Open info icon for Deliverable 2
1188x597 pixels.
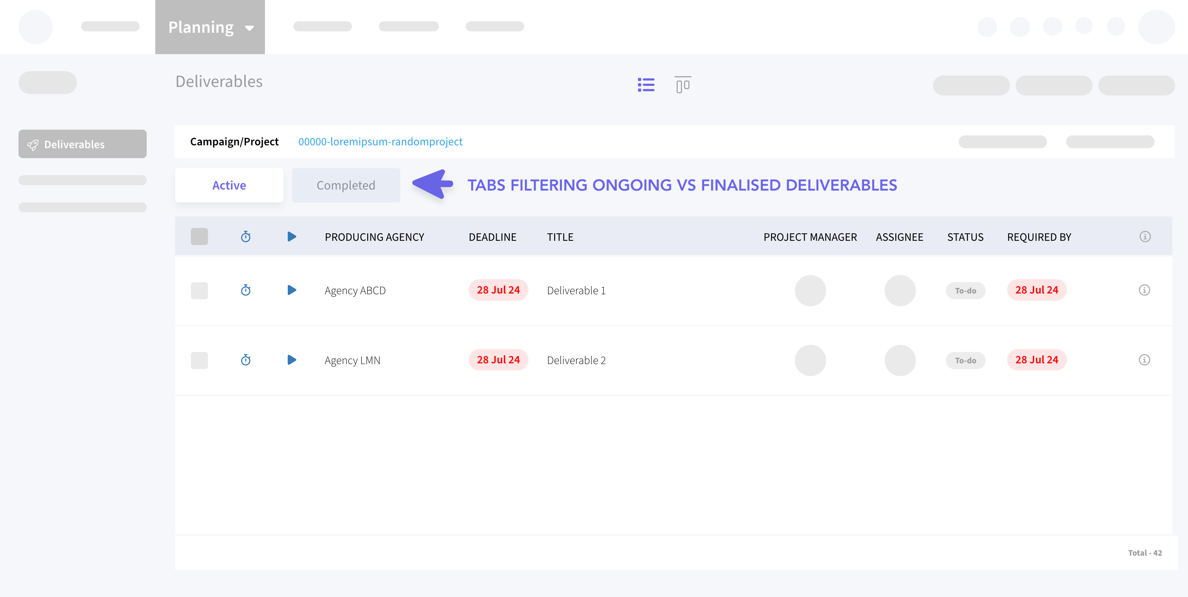click(x=1144, y=360)
